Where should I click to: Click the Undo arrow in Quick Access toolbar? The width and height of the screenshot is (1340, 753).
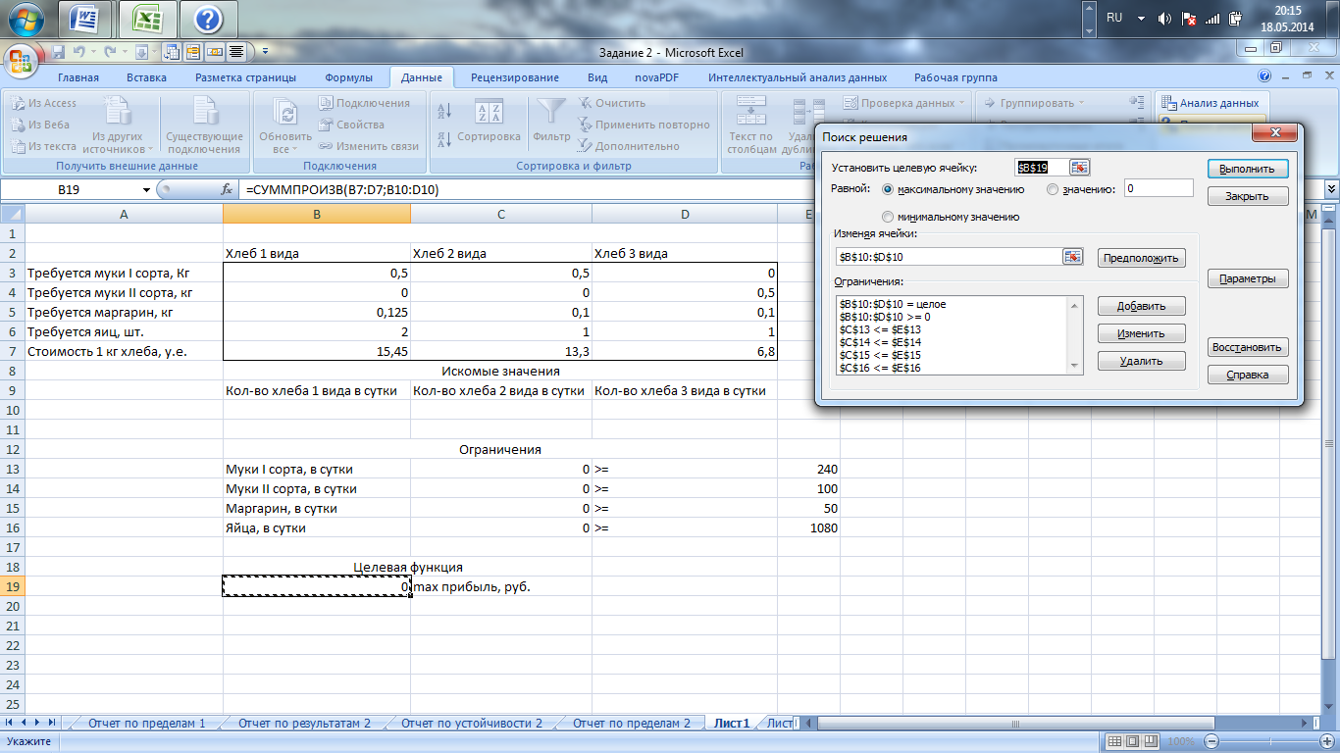click(78, 52)
